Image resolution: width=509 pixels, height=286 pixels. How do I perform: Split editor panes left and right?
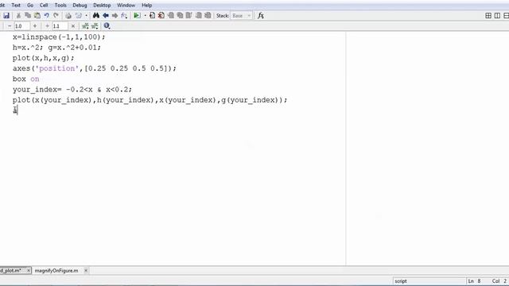[x=497, y=16]
